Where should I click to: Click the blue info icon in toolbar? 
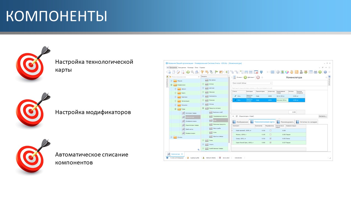point(325,72)
